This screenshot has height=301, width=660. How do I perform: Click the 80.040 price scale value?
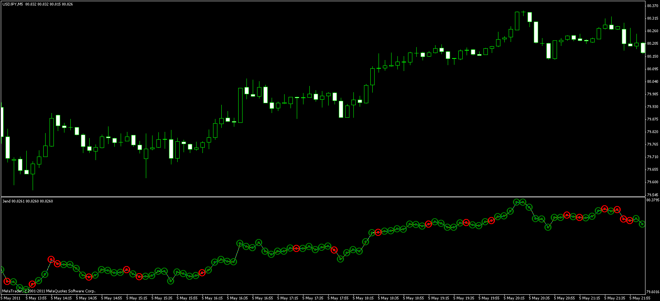coord(652,82)
